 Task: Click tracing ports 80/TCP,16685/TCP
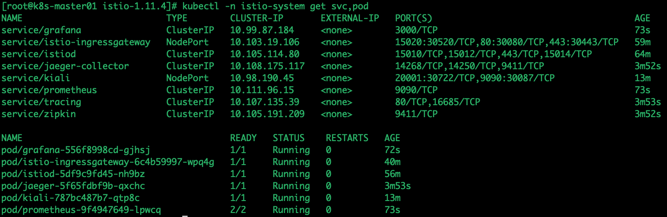438,102
